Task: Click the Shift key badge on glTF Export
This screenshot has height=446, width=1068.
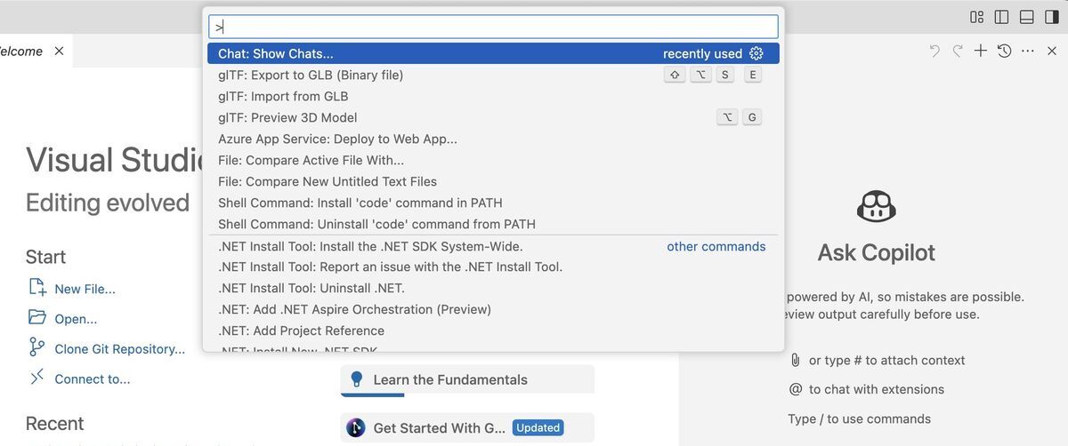Action: click(x=676, y=76)
